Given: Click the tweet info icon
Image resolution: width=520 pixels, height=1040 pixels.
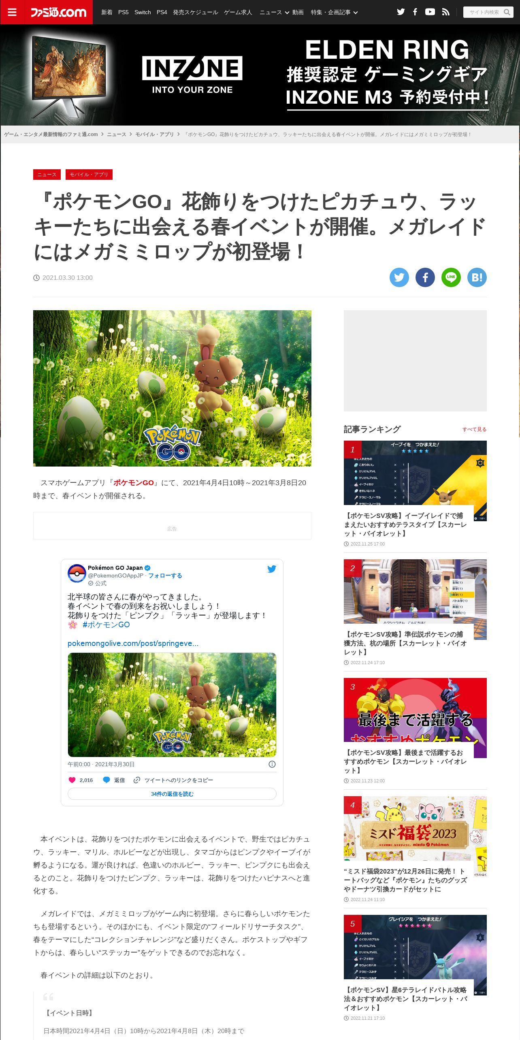Looking at the screenshot, I should 272,764.
